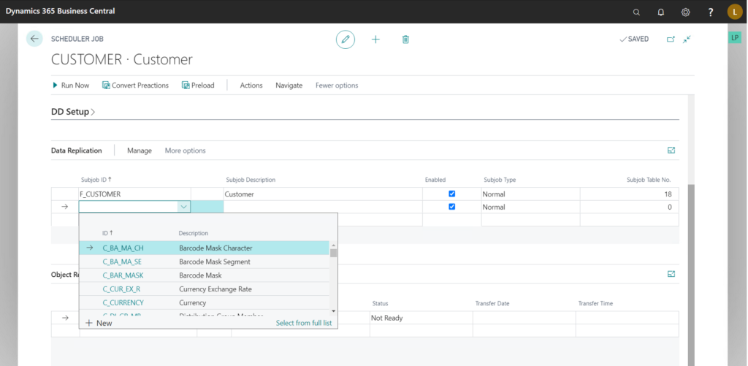The height and width of the screenshot is (366, 748).
Task: Click Select from full list
Action: 304,323
